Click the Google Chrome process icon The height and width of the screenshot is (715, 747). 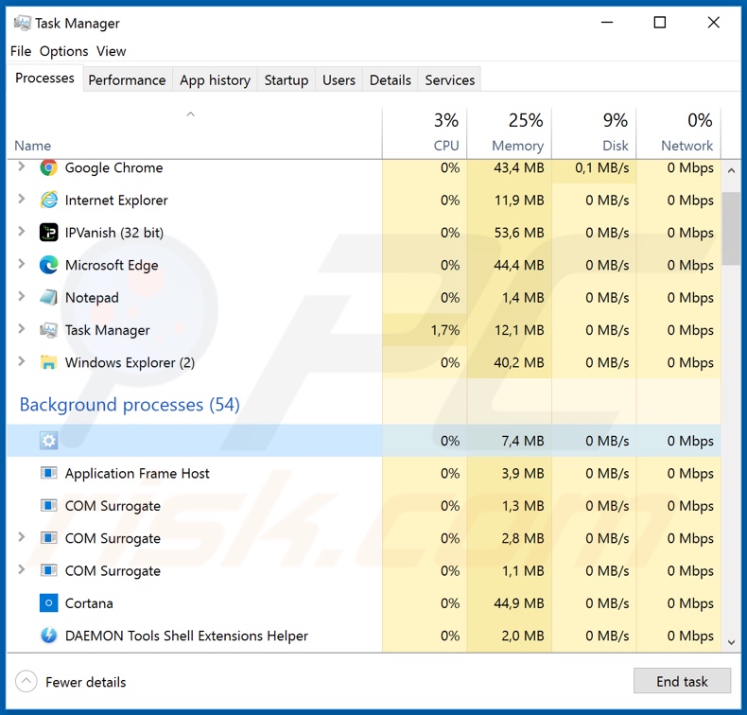(x=48, y=167)
